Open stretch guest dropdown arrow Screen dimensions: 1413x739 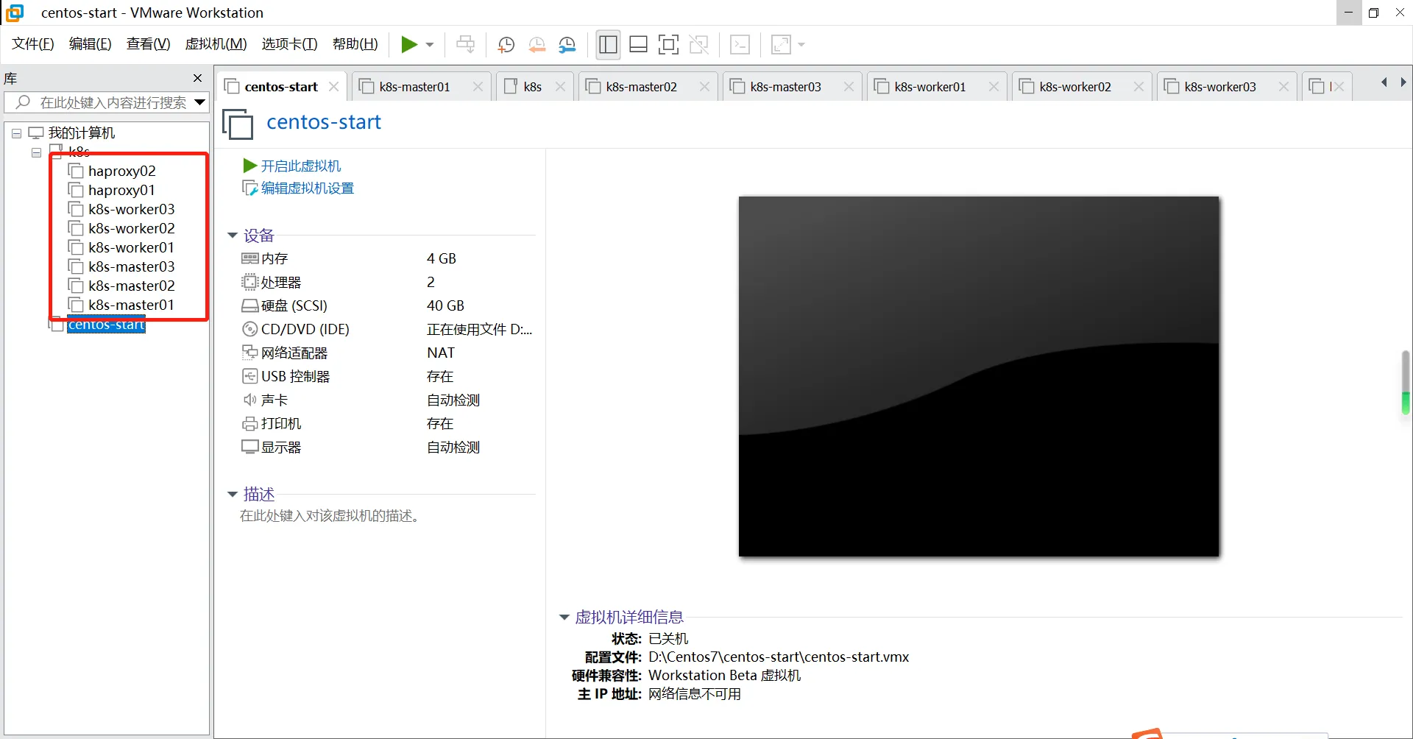pyautogui.click(x=801, y=45)
